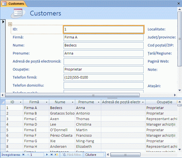182x158 pixels.
Task: Open the Prenume column filter dropdown
Action: (98, 102)
